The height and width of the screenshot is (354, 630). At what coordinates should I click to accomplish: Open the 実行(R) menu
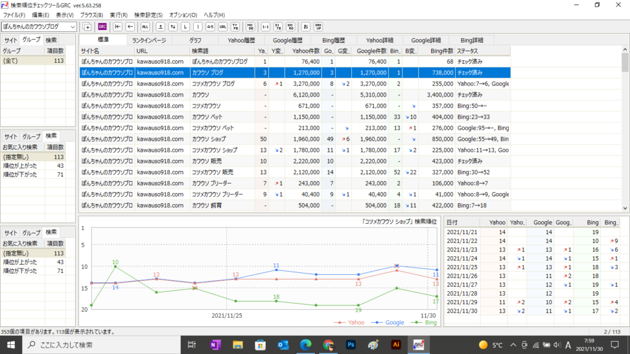[119, 15]
